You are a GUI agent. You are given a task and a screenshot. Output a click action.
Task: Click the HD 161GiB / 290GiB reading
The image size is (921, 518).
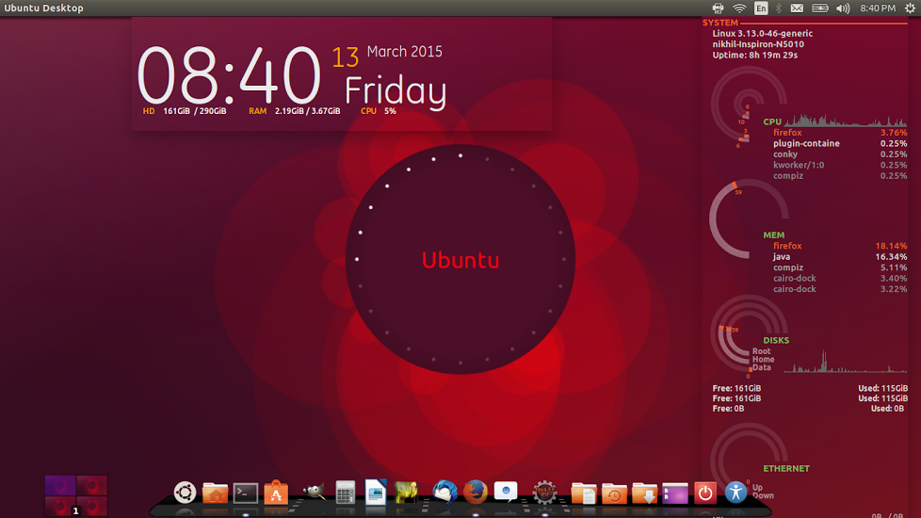pyautogui.click(x=185, y=111)
